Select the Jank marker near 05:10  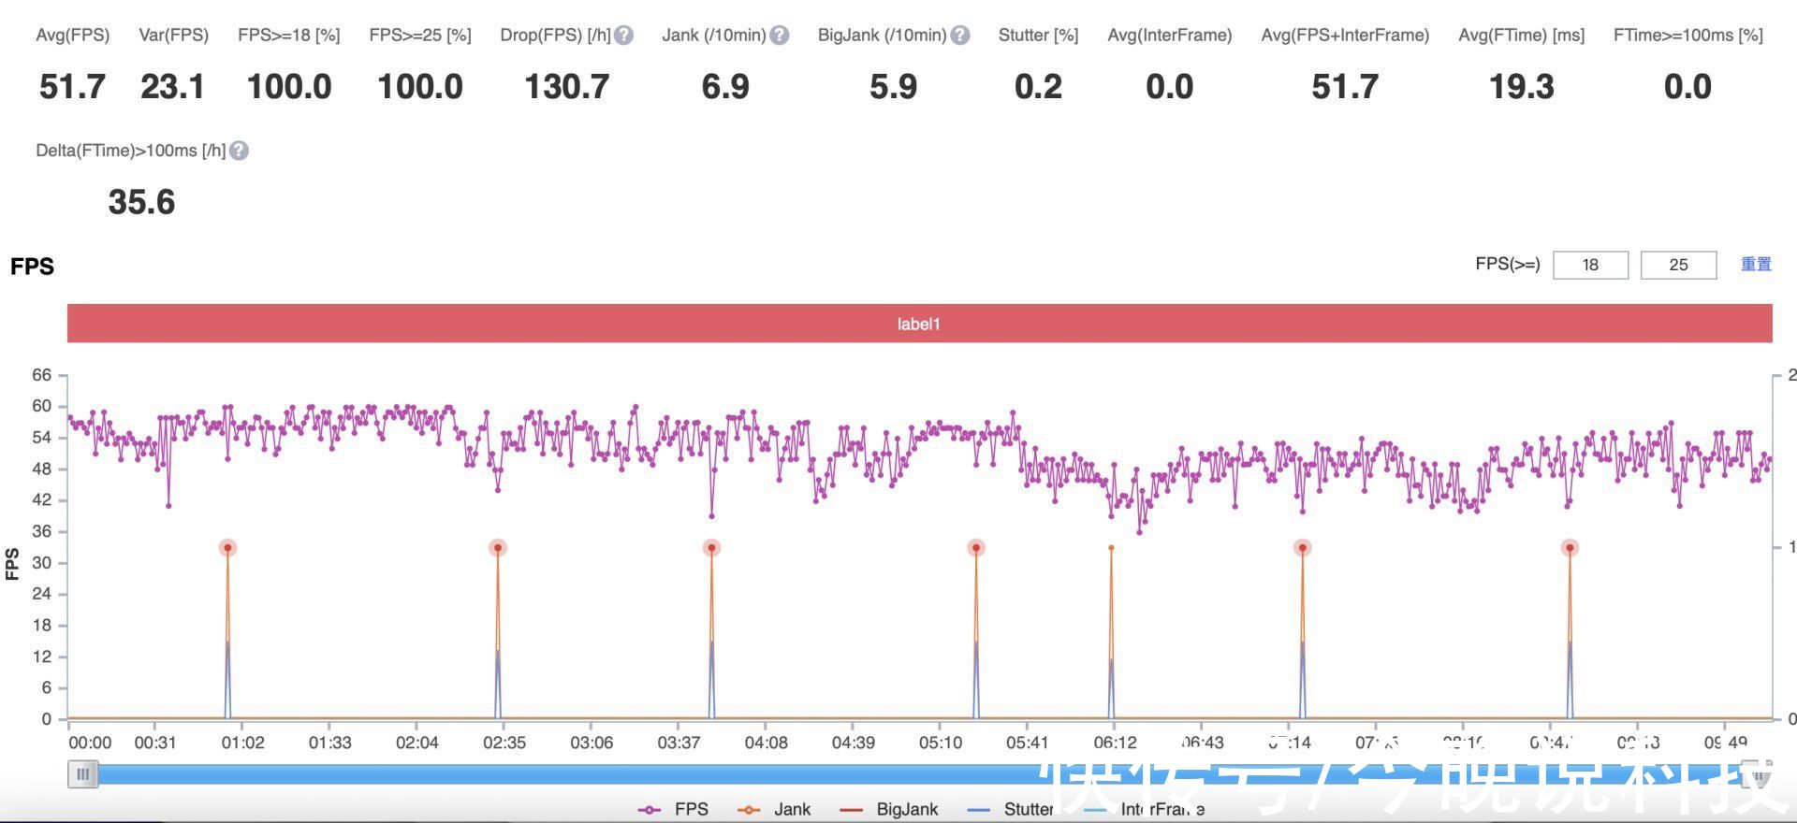(x=976, y=548)
